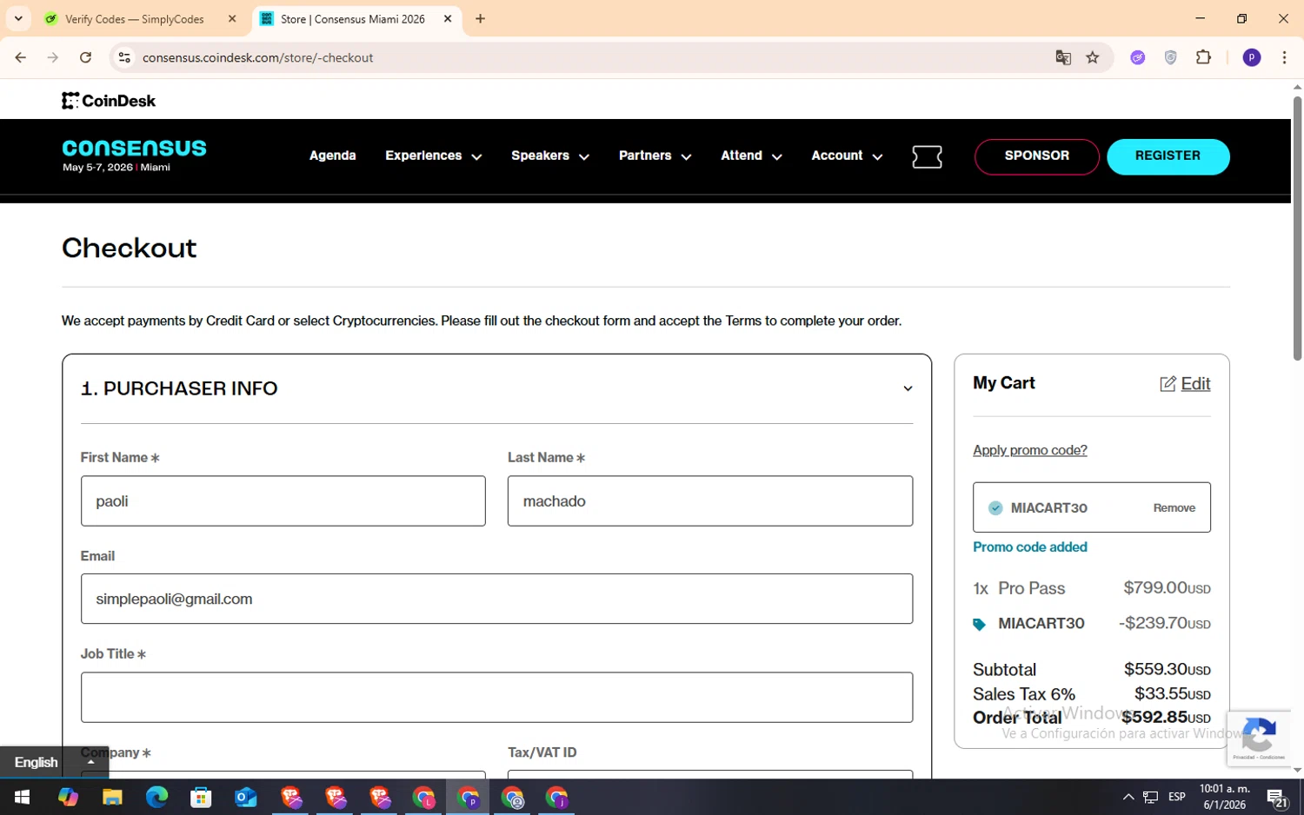Click the page vertical scrollbar
Viewport: 1304px width, 815px height.
1297,229
